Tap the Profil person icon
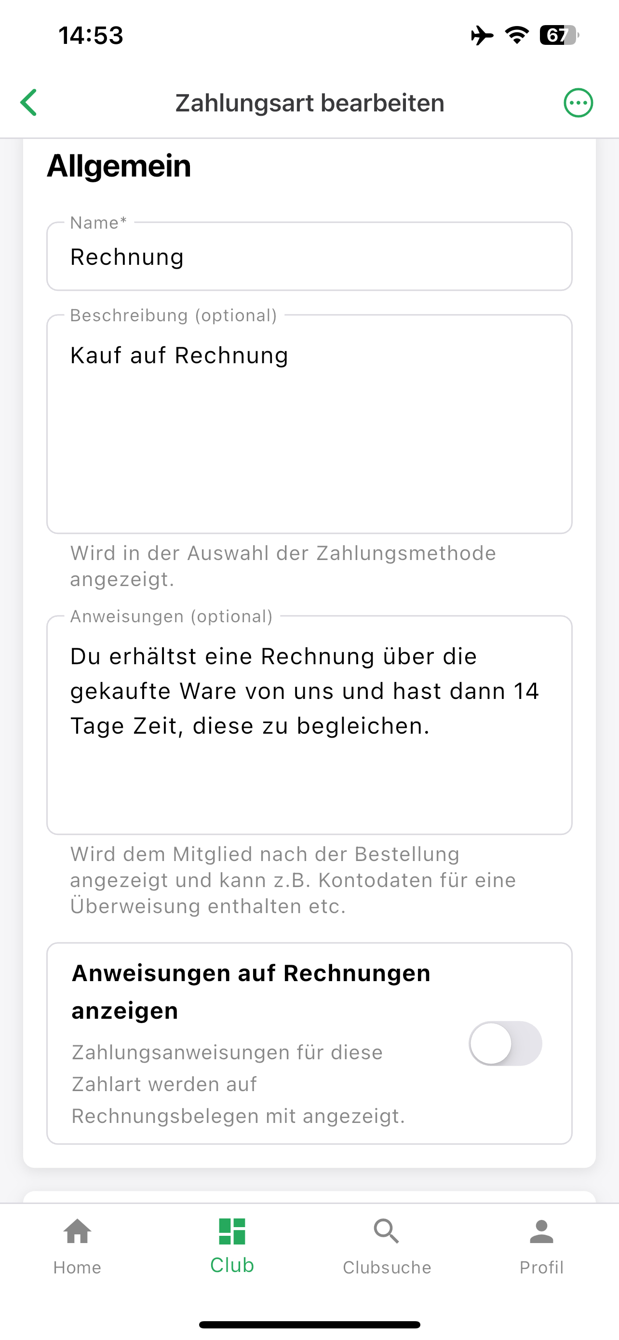619x1340 pixels. tap(541, 1231)
